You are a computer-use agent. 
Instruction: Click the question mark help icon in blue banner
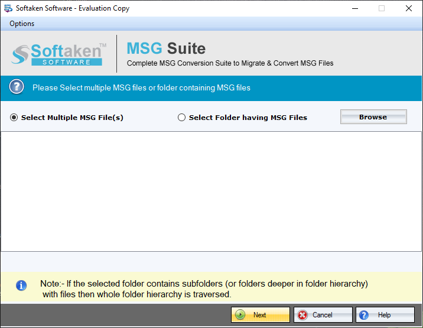pos(17,87)
